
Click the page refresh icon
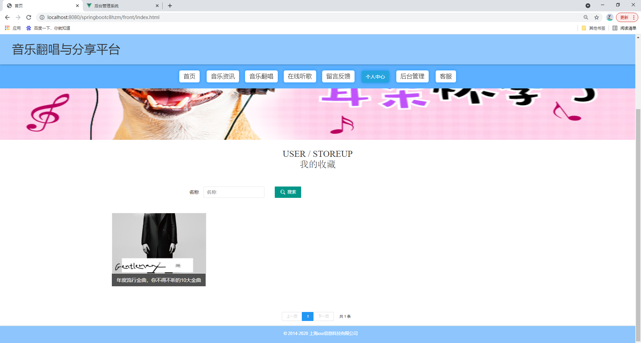[x=28, y=17]
